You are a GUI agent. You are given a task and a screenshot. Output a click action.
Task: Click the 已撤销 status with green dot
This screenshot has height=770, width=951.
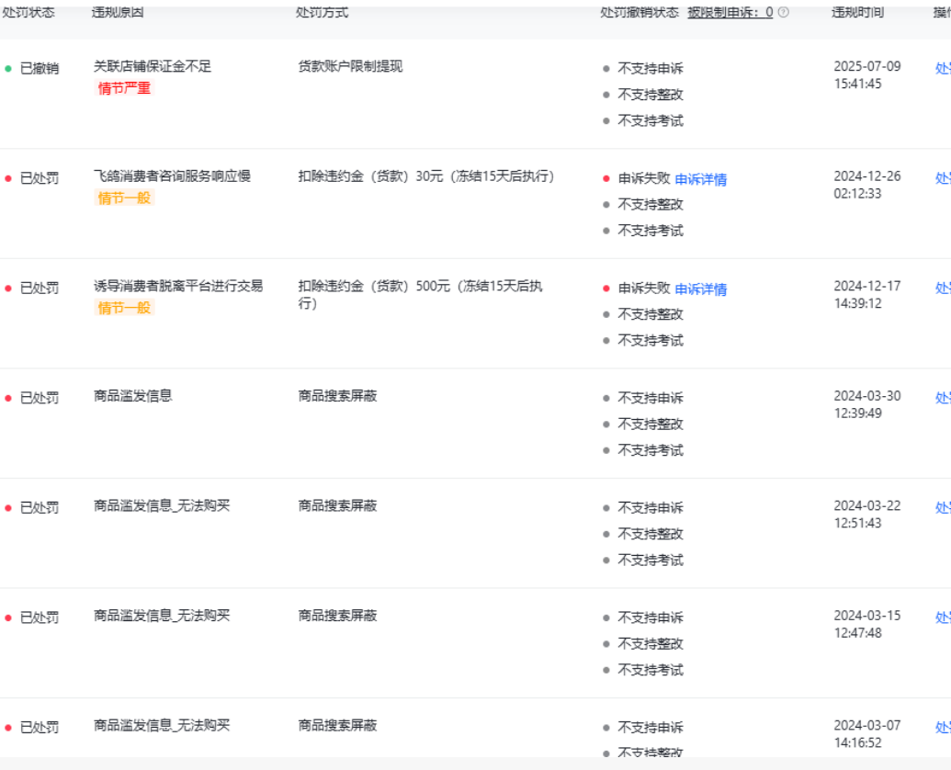pos(39,68)
